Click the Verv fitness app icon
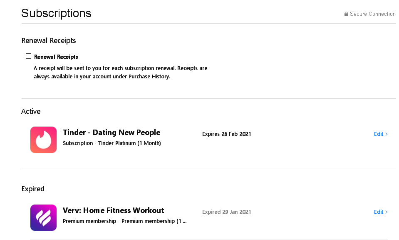 tap(43, 217)
